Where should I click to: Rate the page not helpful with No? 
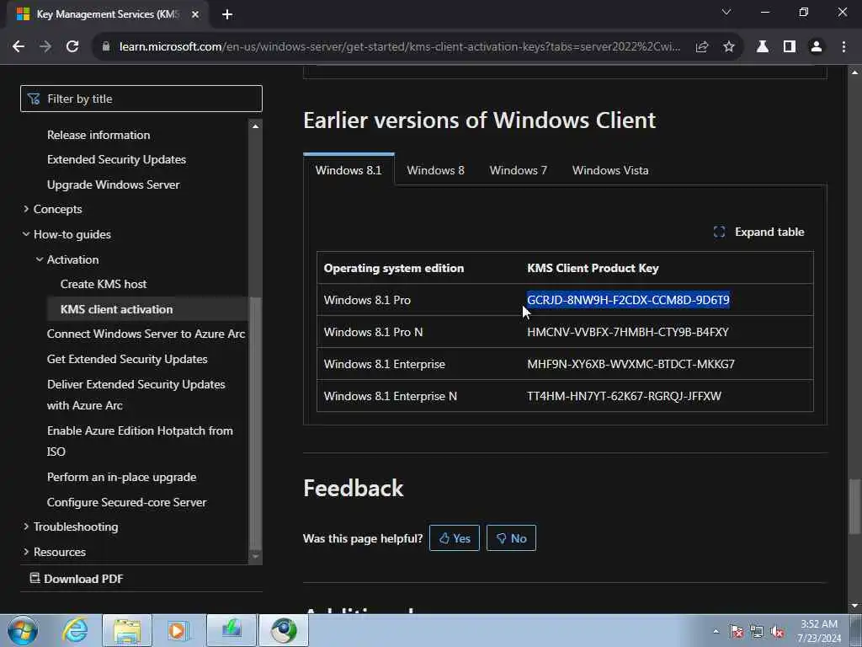511,538
